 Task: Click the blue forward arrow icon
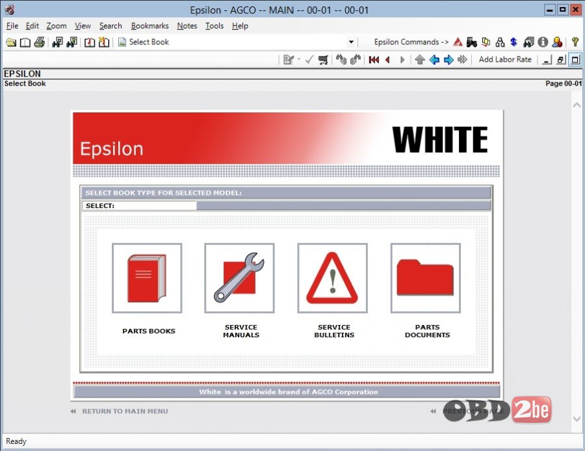448,60
